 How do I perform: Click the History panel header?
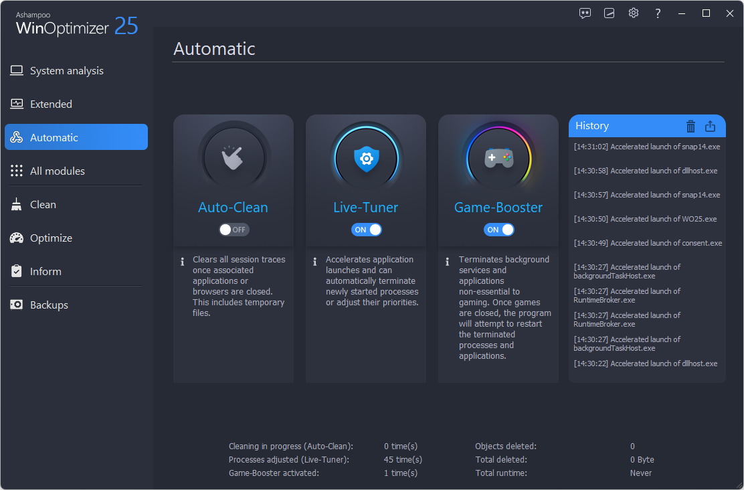pos(647,126)
